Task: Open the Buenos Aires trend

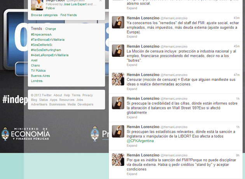Action: (x=40, y=76)
